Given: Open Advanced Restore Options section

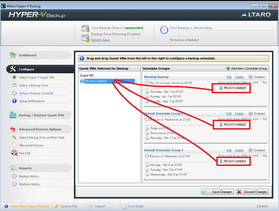Looking at the screenshot, I should point(40,129).
